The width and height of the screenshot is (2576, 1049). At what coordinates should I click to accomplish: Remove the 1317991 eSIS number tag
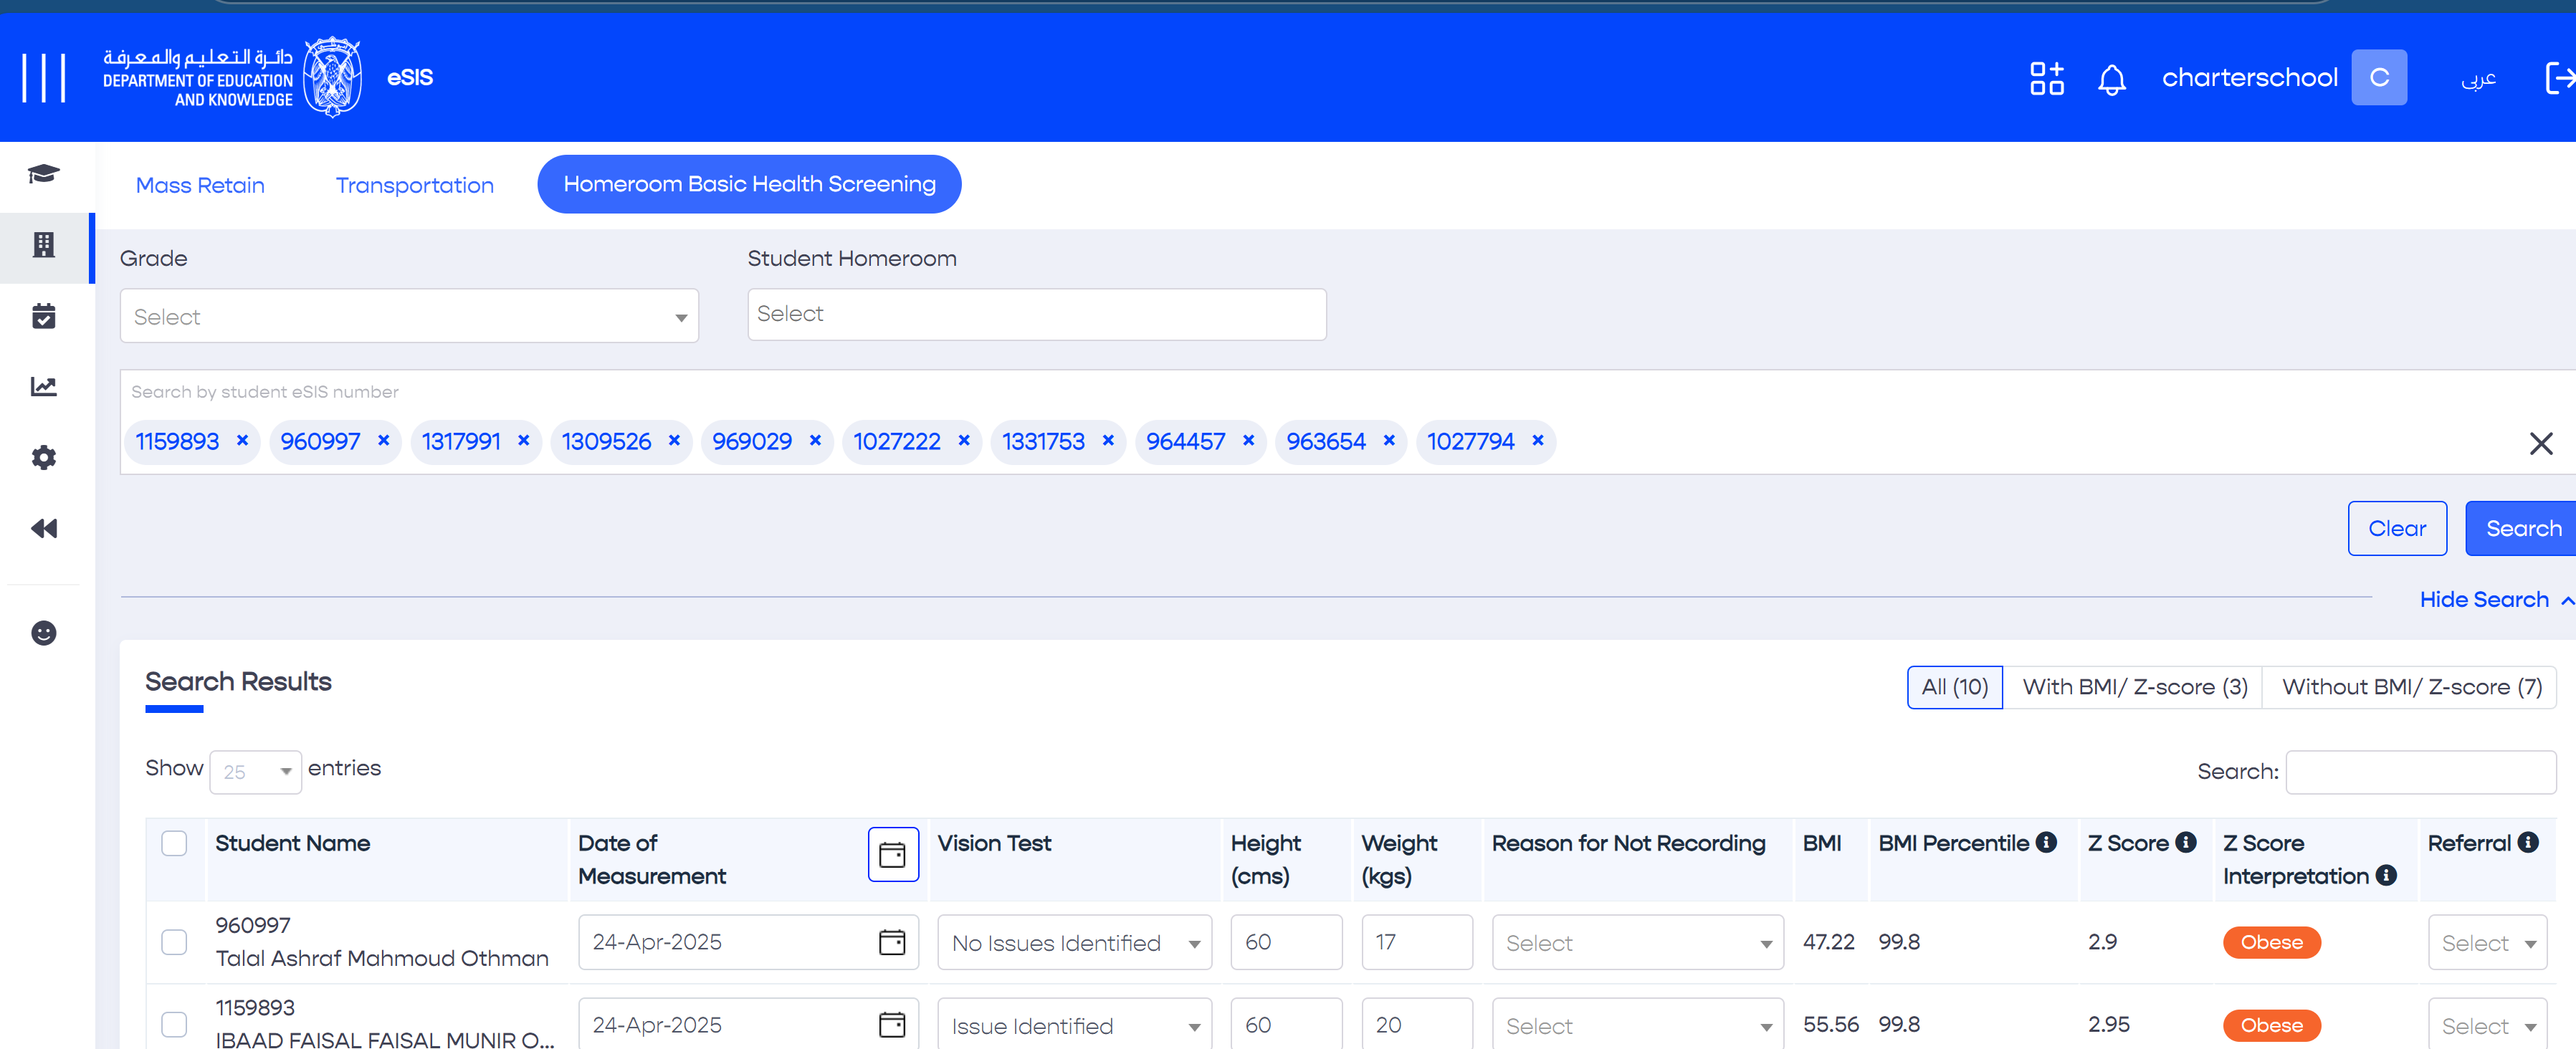click(x=523, y=441)
